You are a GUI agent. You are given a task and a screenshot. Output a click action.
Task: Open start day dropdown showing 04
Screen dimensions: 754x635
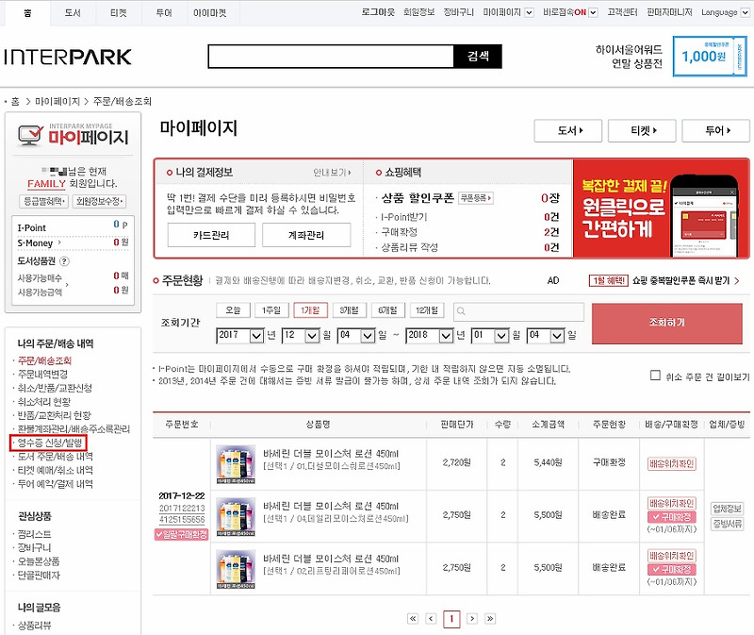(x=356, y=335)
